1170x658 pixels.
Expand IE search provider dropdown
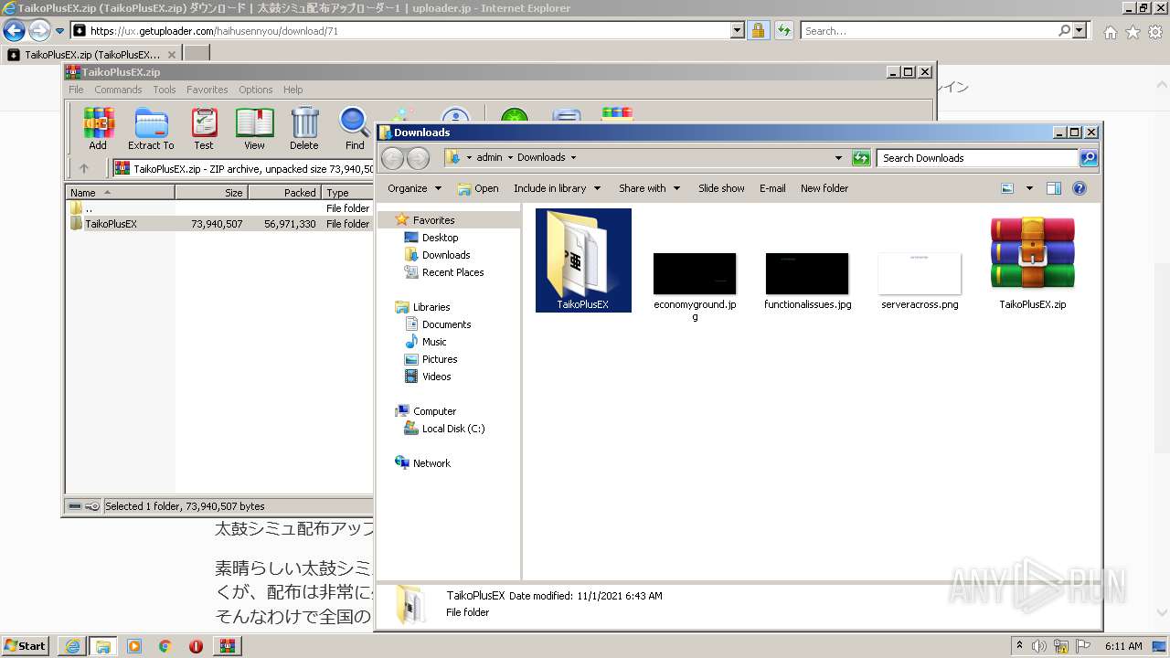[1080, 30]
